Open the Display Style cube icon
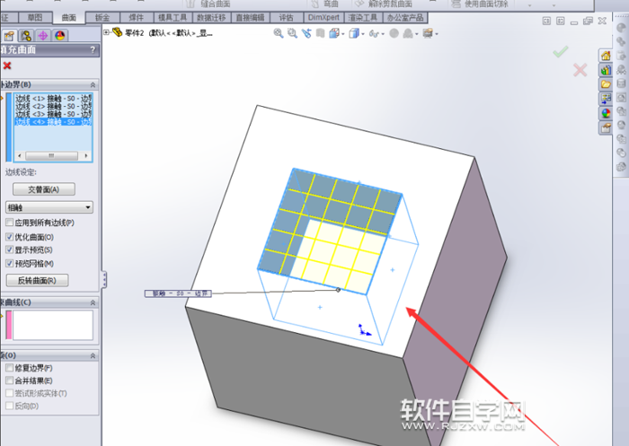The image size is (629, 446). 354,33
